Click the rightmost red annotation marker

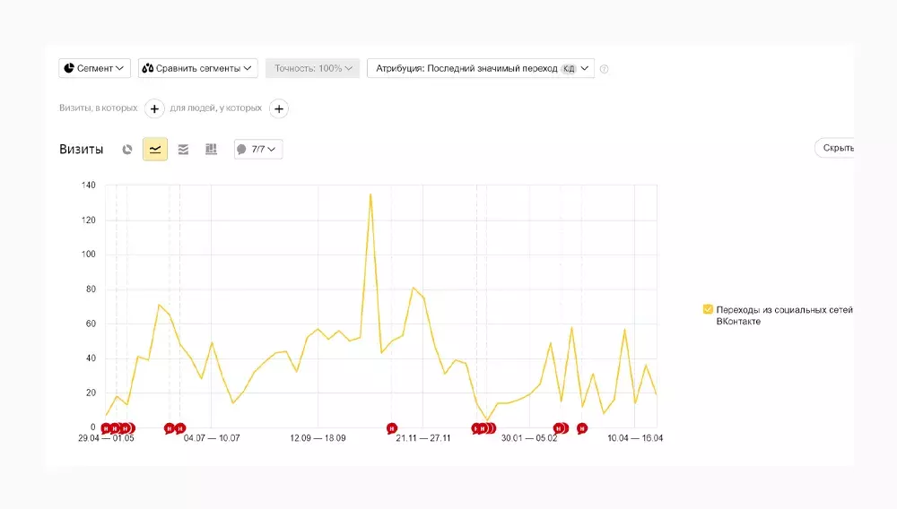click(582, 428)
